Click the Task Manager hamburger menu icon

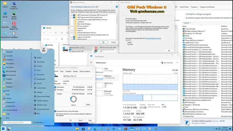click(x=91, y=63)
